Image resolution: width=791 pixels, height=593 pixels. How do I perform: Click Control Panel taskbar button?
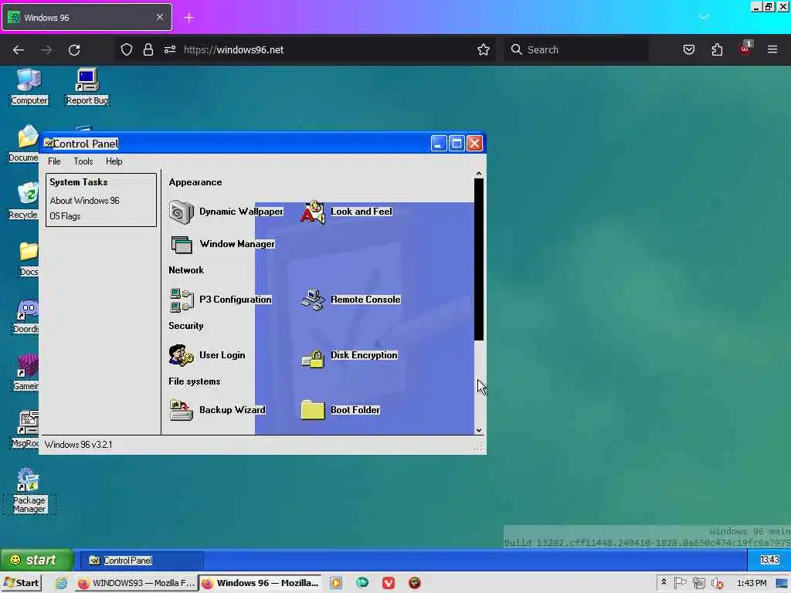point(142,561)
